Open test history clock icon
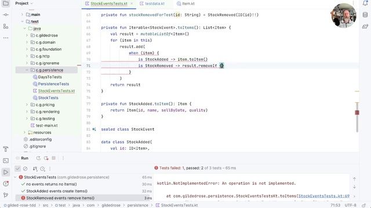The width and height of the screenshot is (371, 208). click(x=42, y=169)
